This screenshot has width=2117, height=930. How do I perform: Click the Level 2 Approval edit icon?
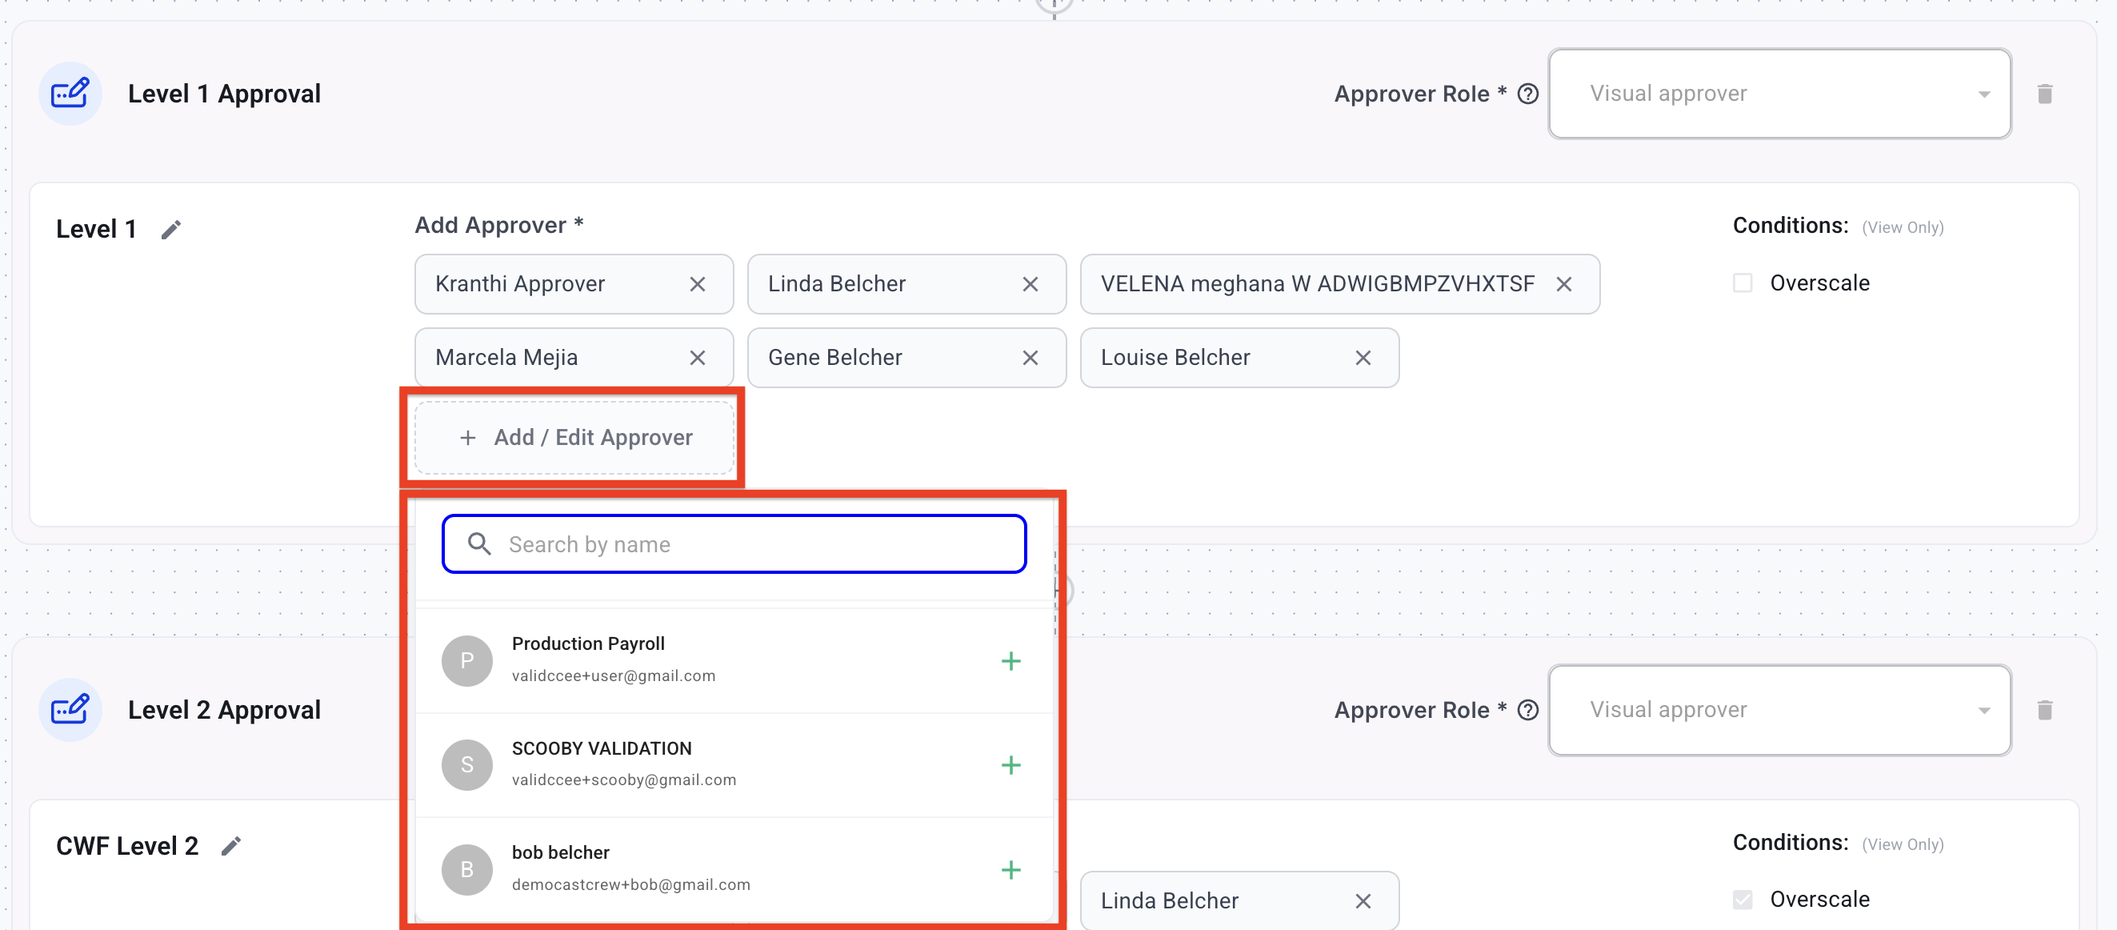[70, 710]
